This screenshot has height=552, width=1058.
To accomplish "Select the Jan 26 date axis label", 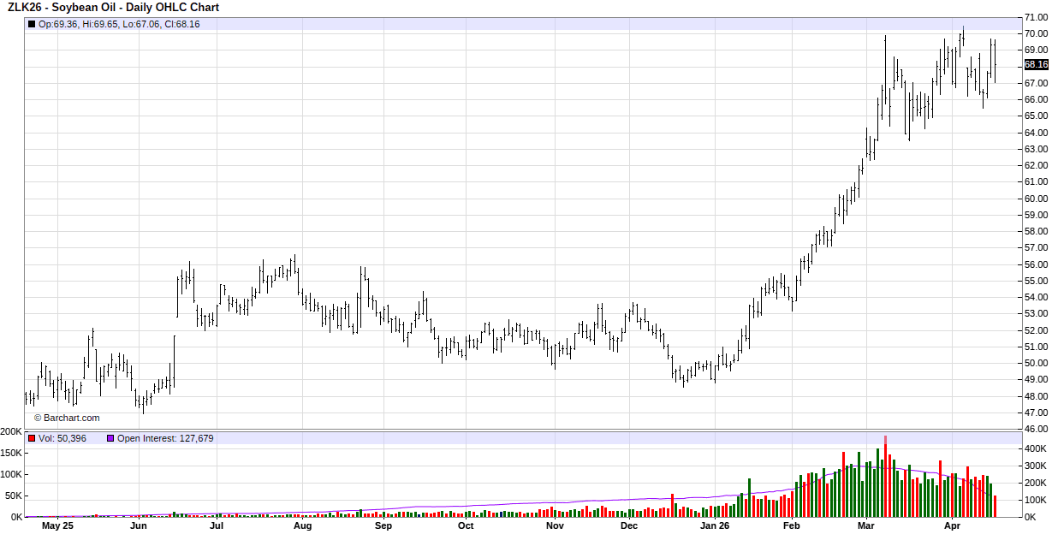I will coord(715,526).
